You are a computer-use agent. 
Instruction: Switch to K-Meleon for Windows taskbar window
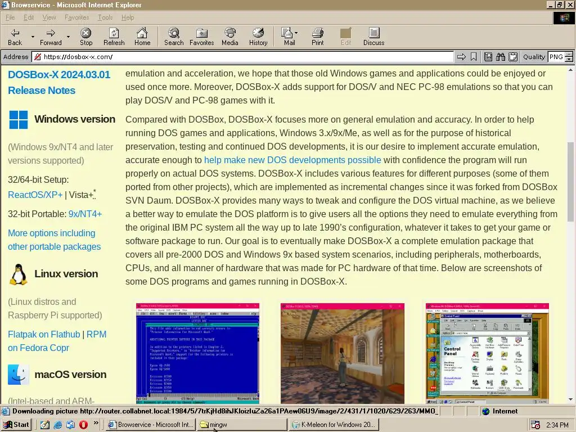334,425
